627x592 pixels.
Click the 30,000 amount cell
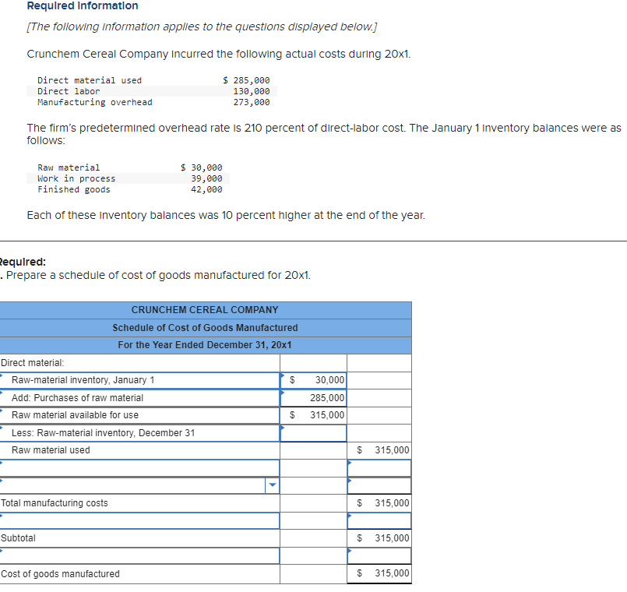(x=313, y=380)
